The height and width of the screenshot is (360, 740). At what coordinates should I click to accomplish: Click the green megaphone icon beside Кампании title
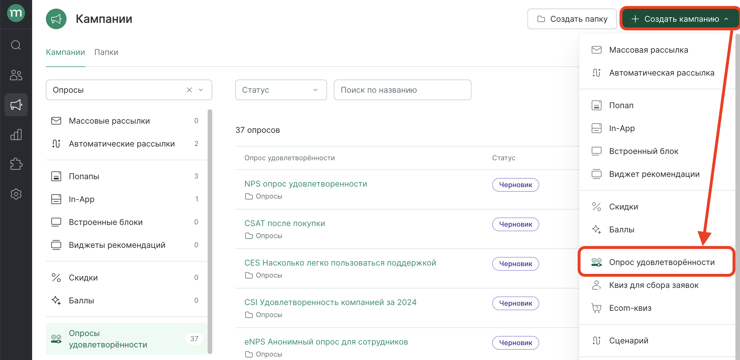coord(56,19)
